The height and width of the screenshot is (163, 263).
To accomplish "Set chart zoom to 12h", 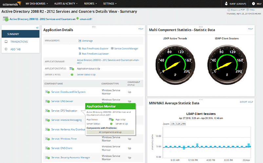I will coord(178,124).
